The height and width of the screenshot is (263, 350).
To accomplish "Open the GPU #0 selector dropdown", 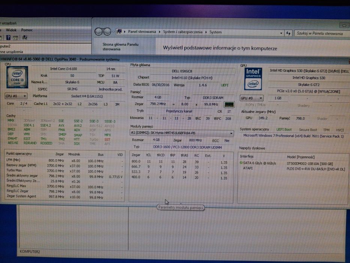I will point(252,98).
